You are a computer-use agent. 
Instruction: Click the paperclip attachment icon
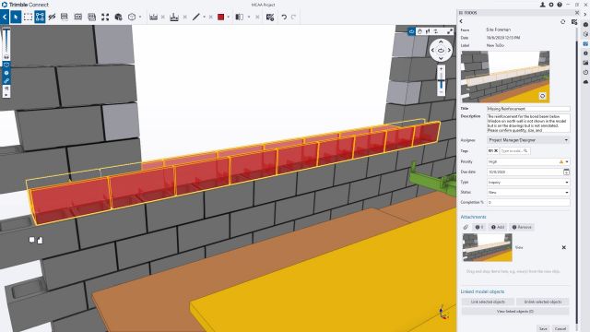(x=466, y=227)
